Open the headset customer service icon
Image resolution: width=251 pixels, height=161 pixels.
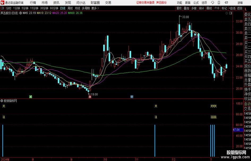(212, 3)
